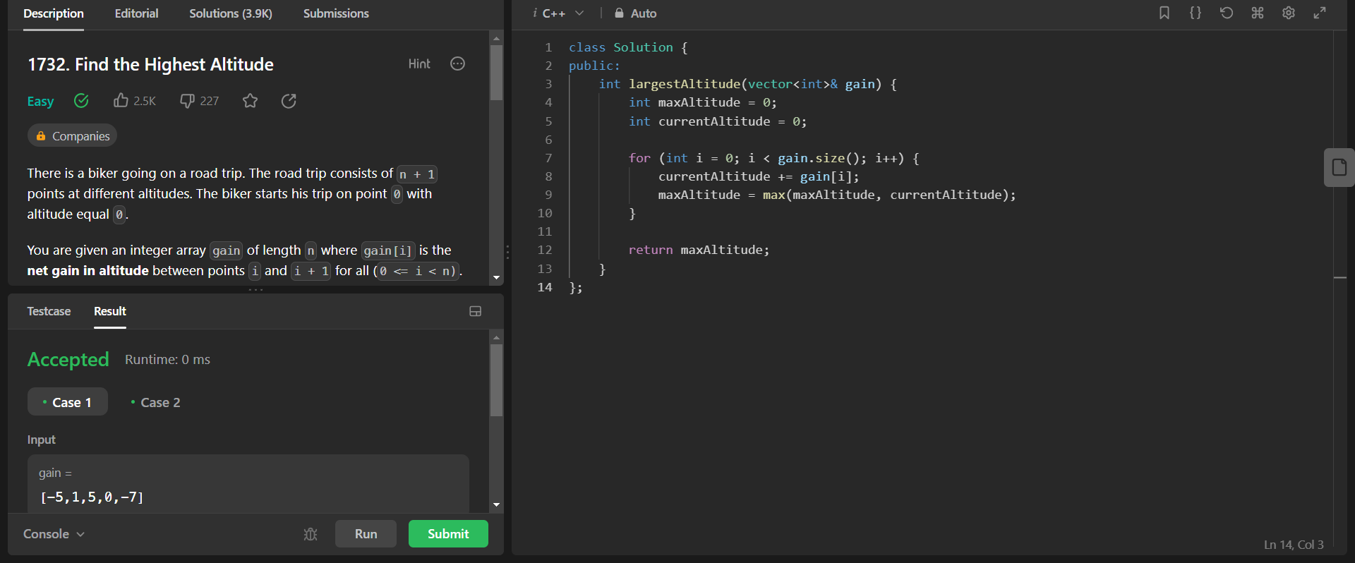The width and height of the screenshot is (1355, 563).
Task: Click the format code braces icon
Action: tap(1196, 13)
